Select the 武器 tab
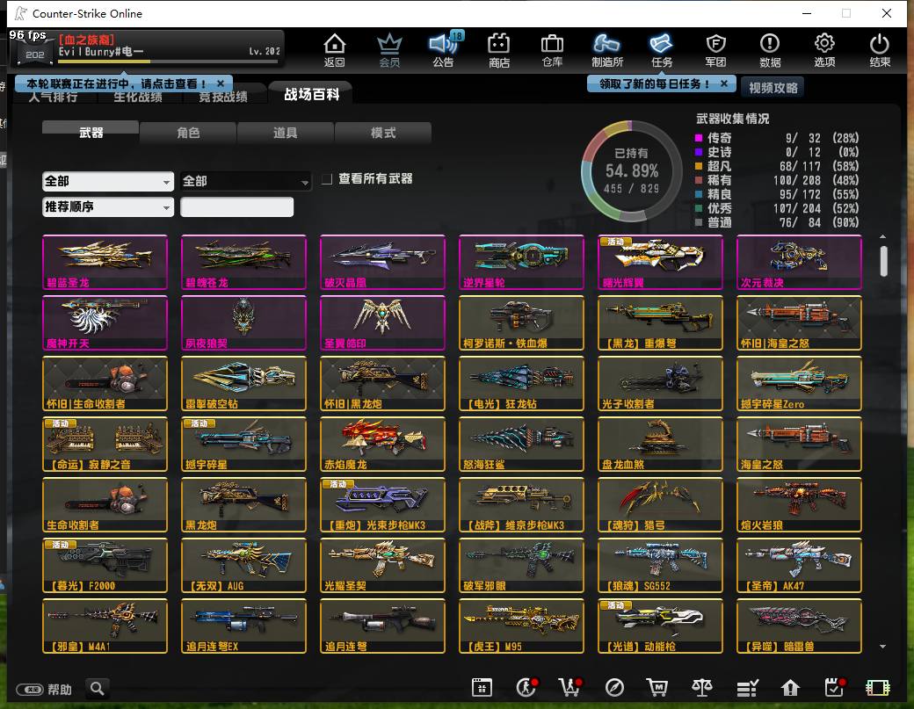914x709 pixels. (91, 132)
